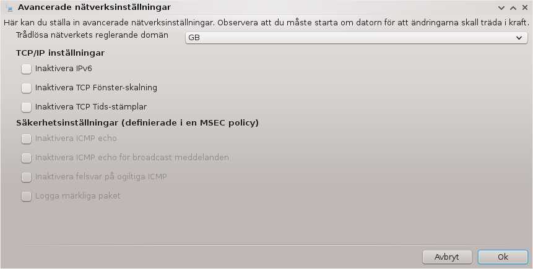Viewport: 533px width, 269px height.
Task: Minimize window with the down chevron
Action: 501,8
